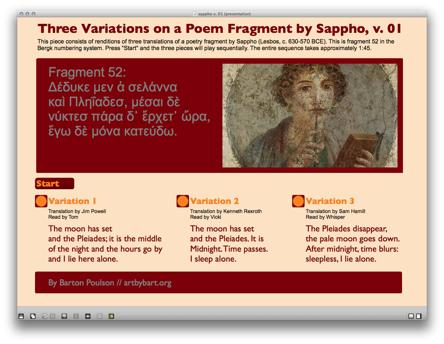The width and height of the screenshot is (444, 344).
Task: Click 'I sleep alone.' line
Action: coord(213,259)
